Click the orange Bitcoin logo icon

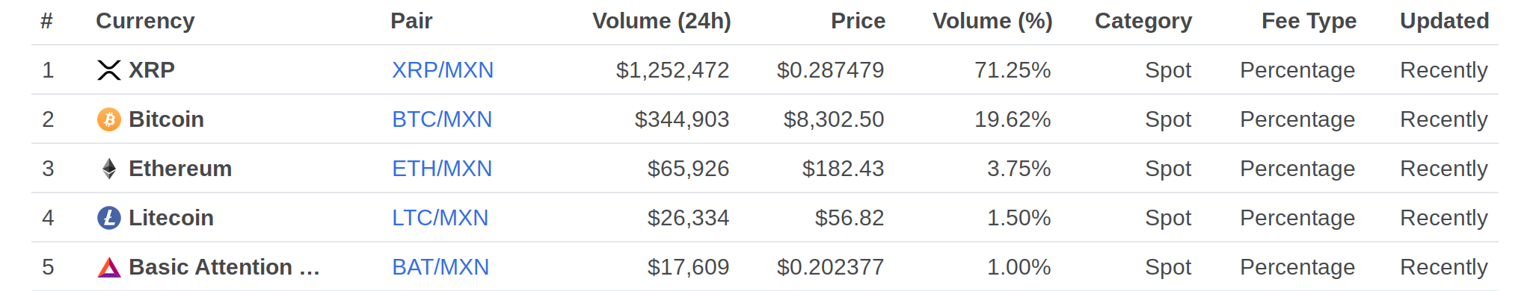point(109,119)
